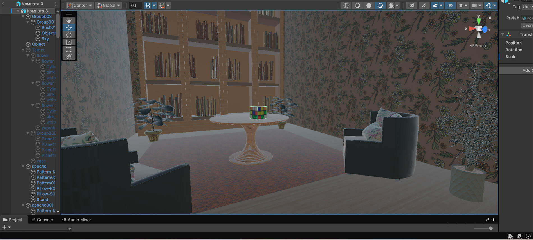Toggle the Y-axis grid visibility
533x240 pixels.
pyautogui.click(x=148, y=6)
